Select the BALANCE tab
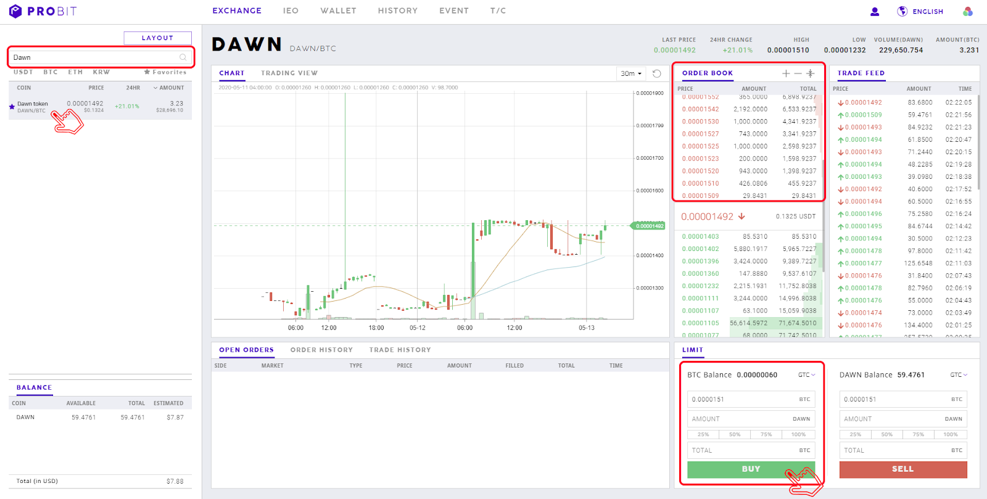The width and height of the screenshot is (987, 499). (x=35, y=387)
